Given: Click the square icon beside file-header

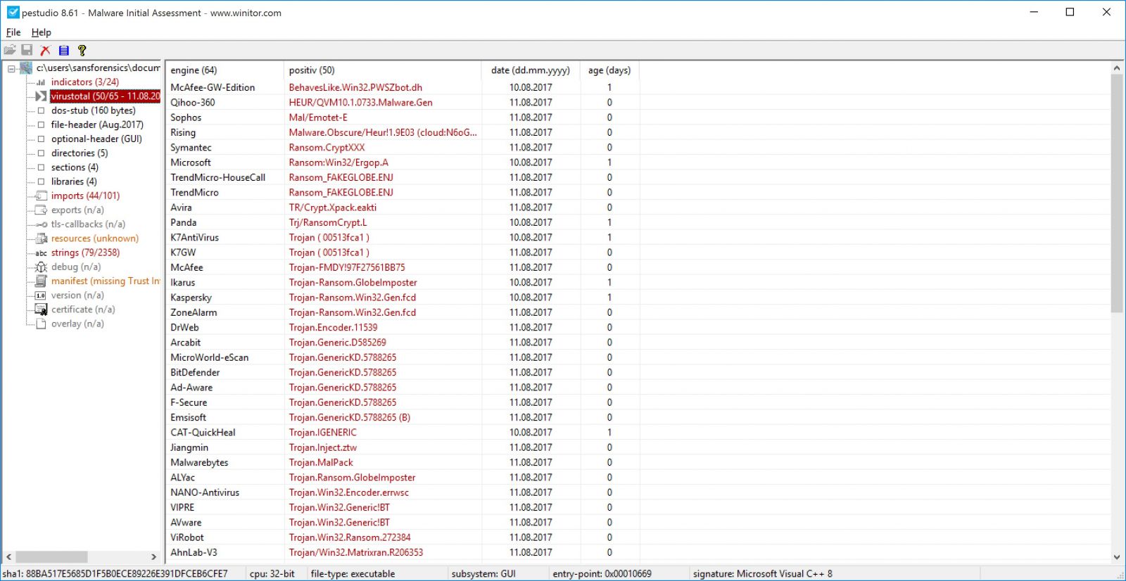Looking at the screenshot, I should click(x=41, y=124).
